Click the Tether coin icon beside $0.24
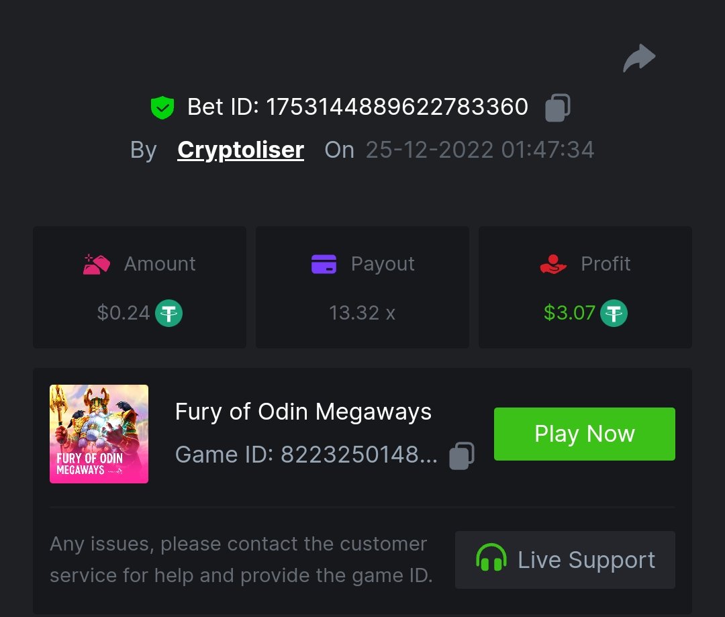 pos(169,313)
